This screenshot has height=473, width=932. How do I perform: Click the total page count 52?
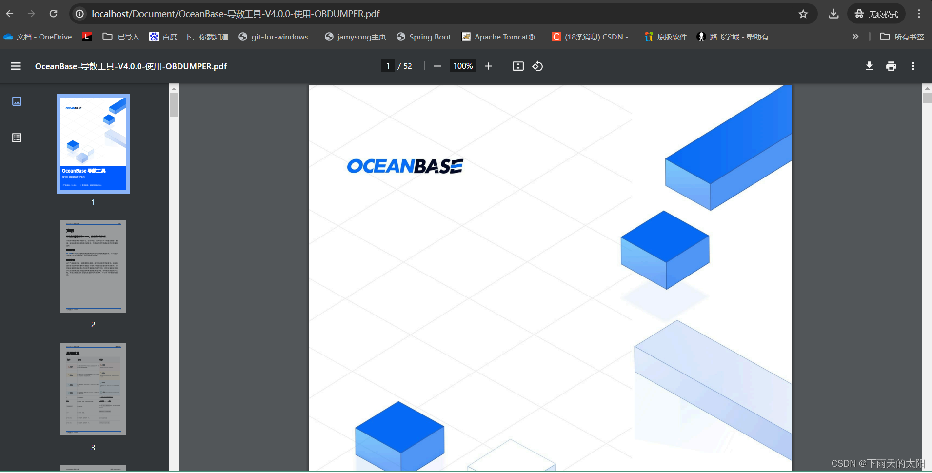[408, 66]
